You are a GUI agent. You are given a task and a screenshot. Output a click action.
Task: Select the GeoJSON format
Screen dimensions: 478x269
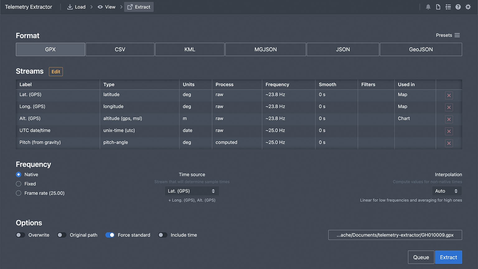[x=421, y=50]
